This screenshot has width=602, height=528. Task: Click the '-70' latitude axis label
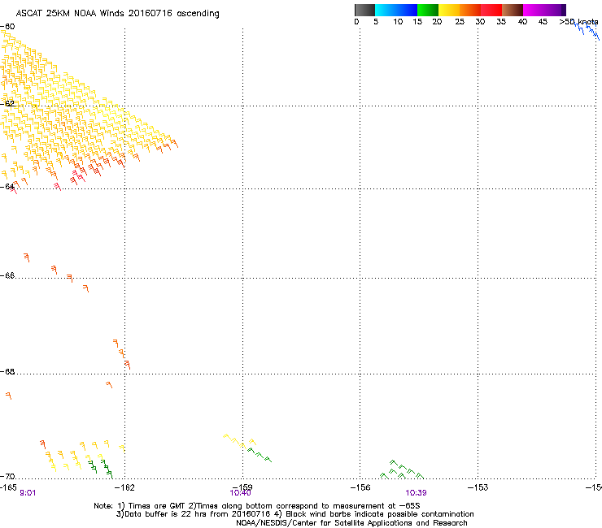[x=7, y=476]
